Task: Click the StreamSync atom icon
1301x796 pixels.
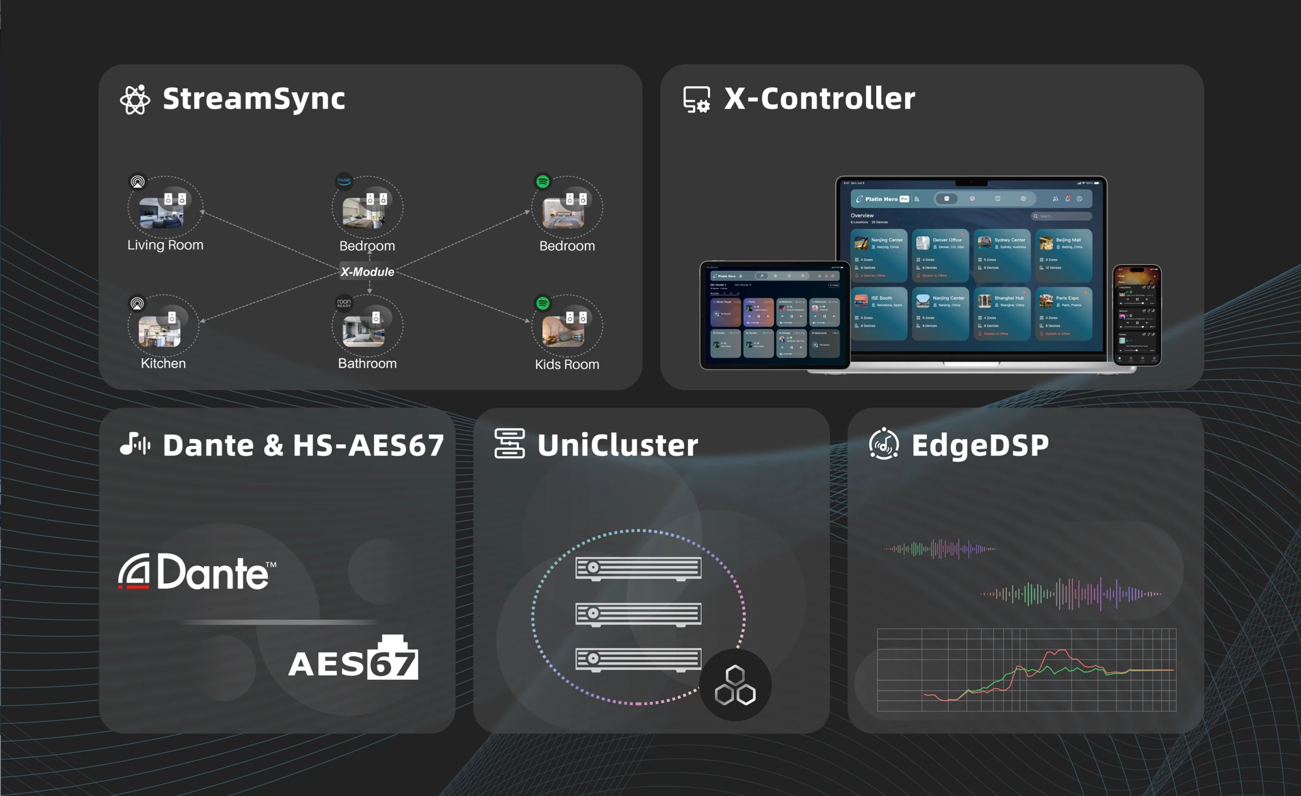Action: 135,99
